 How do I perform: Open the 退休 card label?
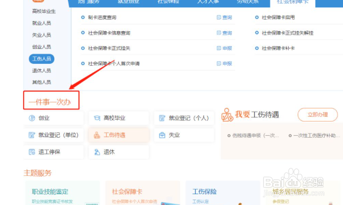[x=109, y=152]
